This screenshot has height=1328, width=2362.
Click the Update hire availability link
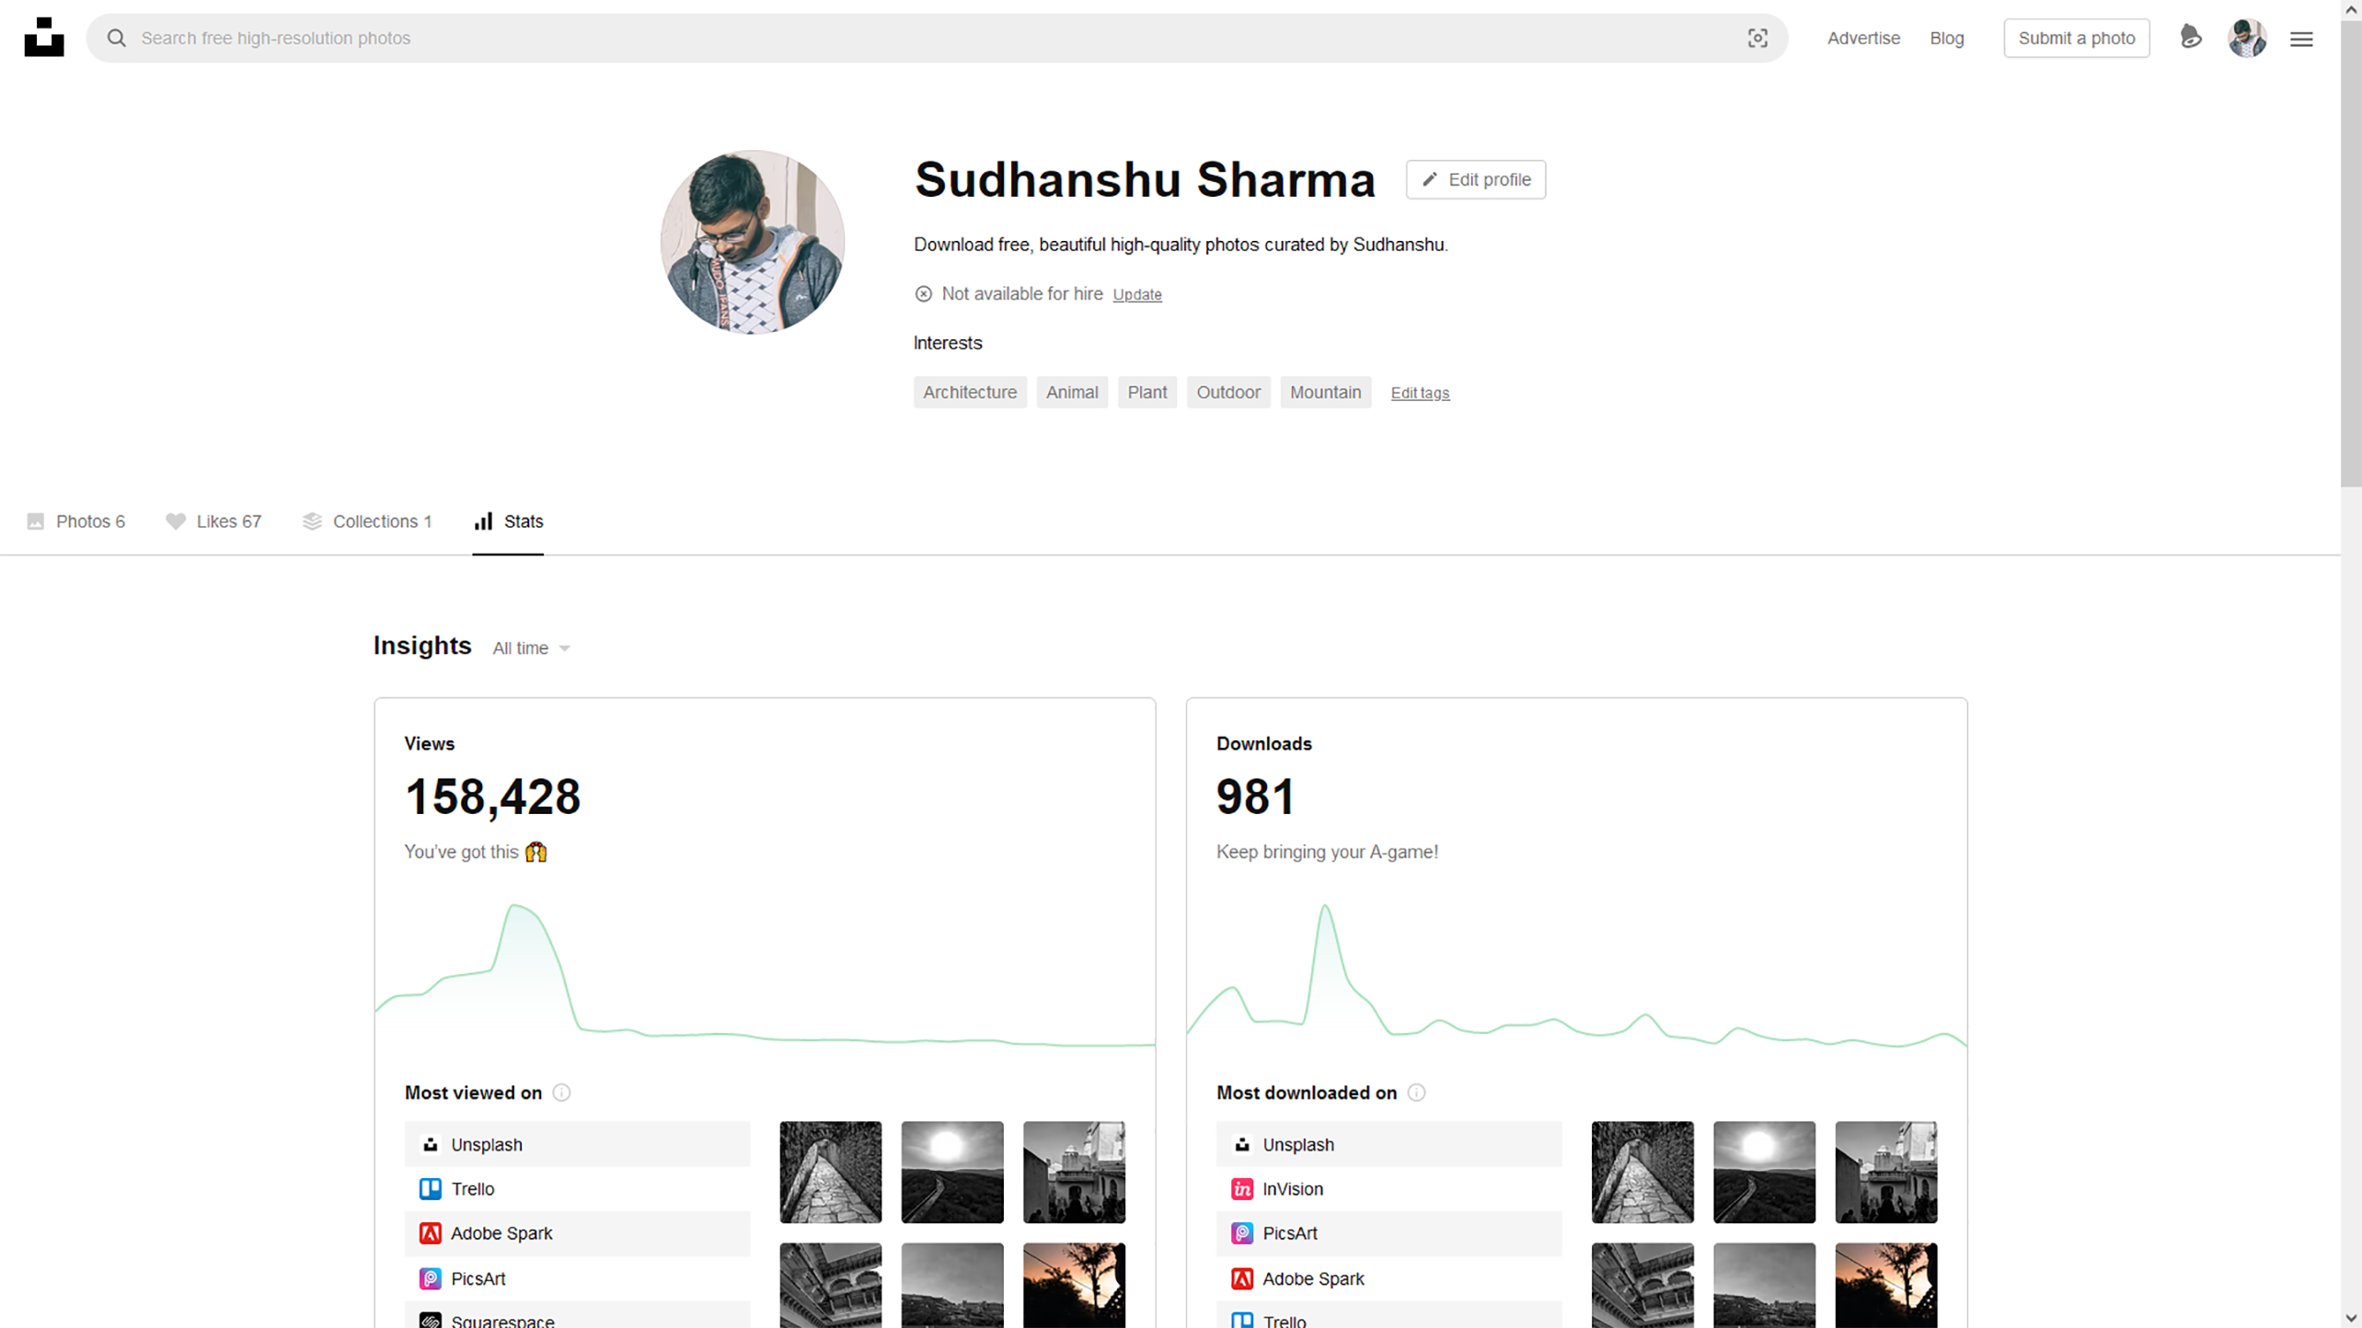coord(1136,294)
